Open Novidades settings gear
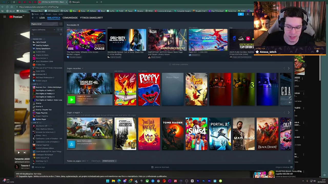 [78, 25]
